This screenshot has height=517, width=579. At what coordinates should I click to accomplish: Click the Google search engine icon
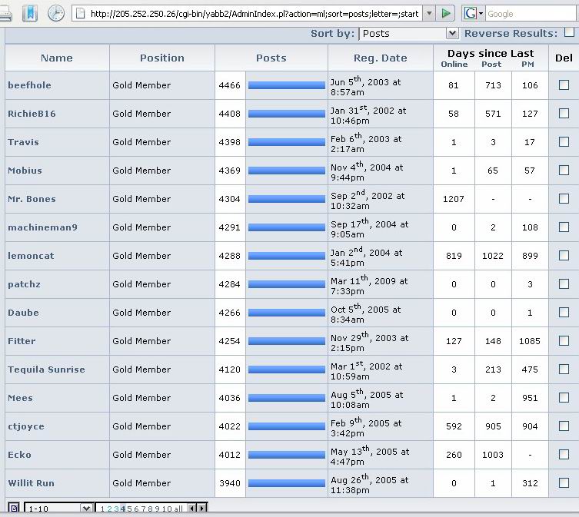point(471,13)
